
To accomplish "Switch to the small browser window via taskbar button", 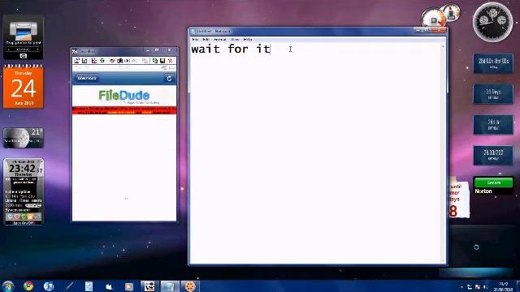I will click(x=149, y=286).
